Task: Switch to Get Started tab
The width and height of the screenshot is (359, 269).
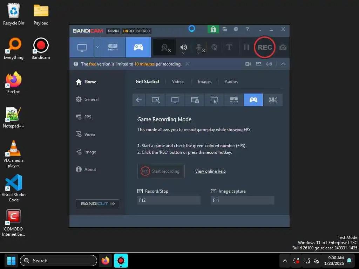Action: pyautogui.click(x=147, y=82)
